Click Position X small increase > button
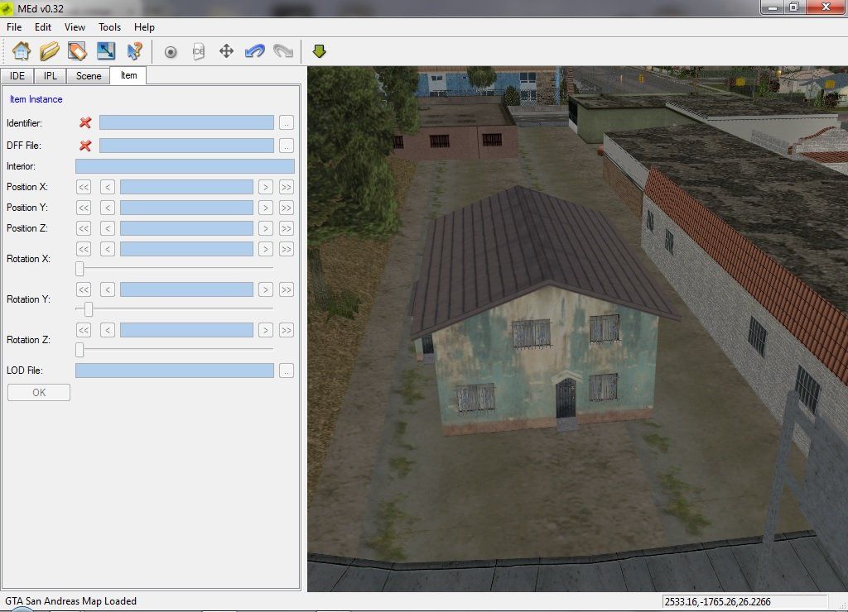This screenshot has height=612, width=848. coord(266,187)
